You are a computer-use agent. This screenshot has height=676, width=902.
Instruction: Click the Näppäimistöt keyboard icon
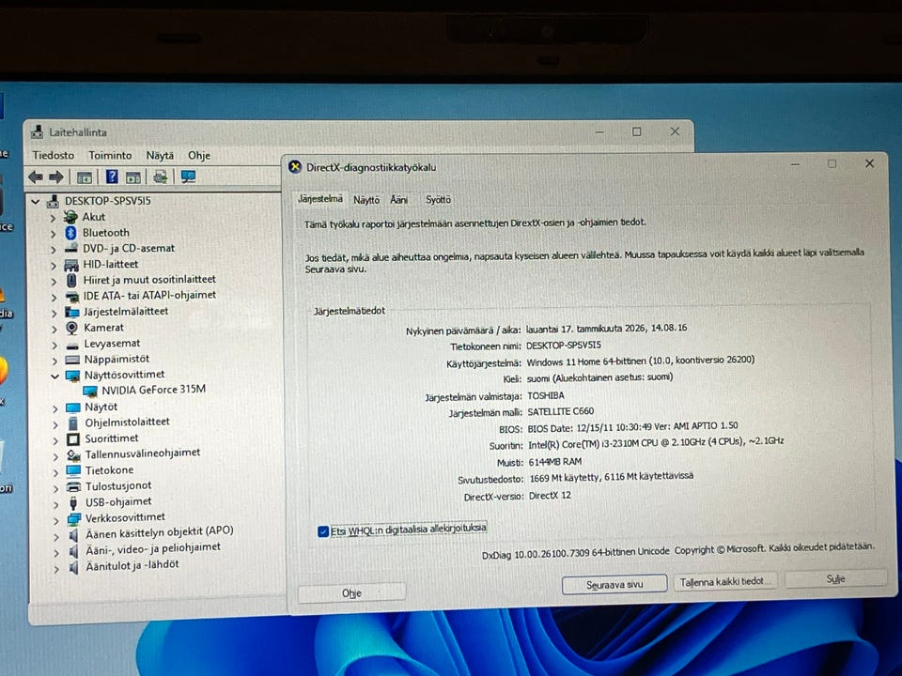pos(72,360)
